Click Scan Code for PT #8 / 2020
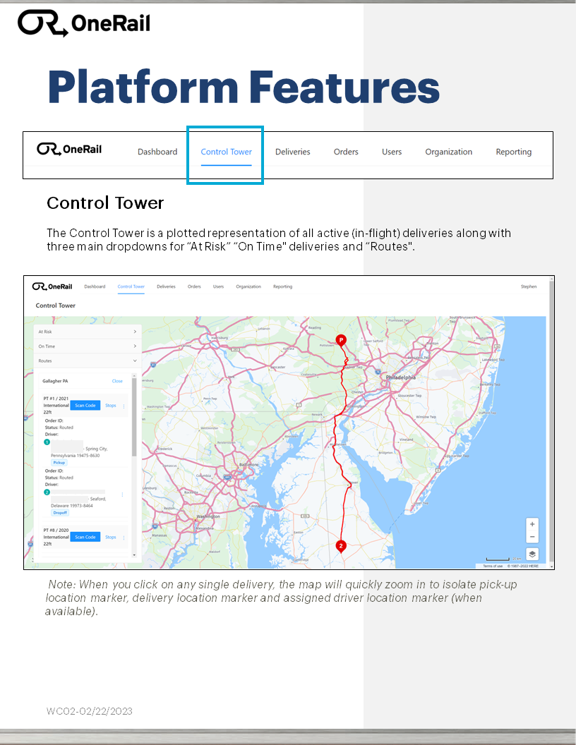The width and height of the screenshot is (576, 745). pyautogui.click(x=85, y=537)
